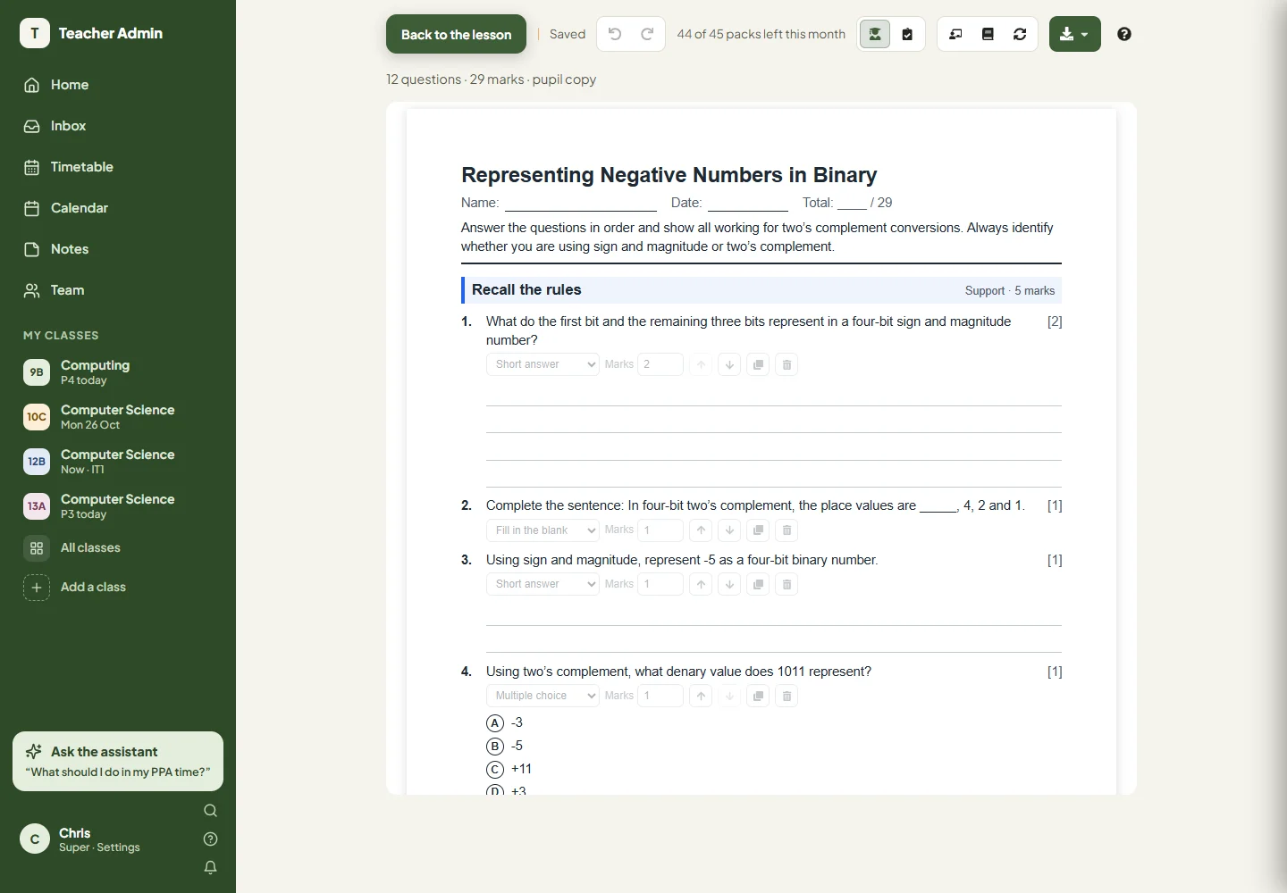This screenshot has width=1287, height=893.
Task: Open the 9B Computing class
Action: pos(118,372)
